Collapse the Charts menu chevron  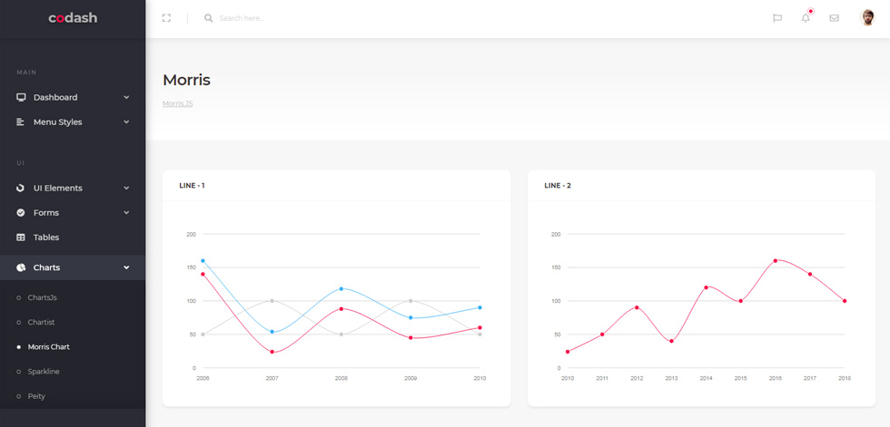[x=126, y=267]
